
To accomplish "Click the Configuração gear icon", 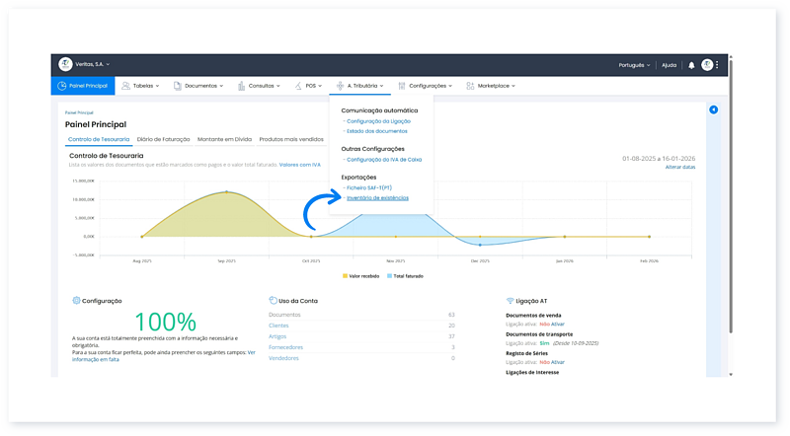I will pyautogui.click(x=76, y=300).
